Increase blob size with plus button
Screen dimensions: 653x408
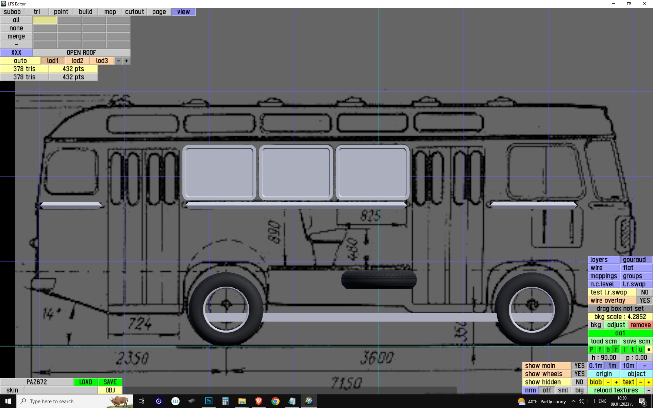coord(616,382)
